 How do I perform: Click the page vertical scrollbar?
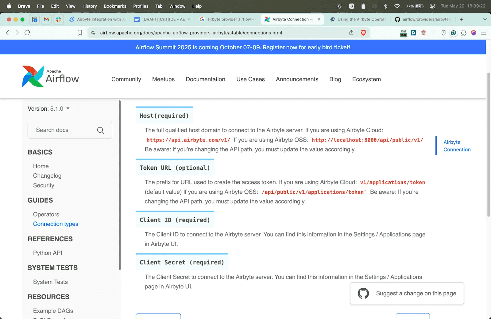(x=489, y=144)
